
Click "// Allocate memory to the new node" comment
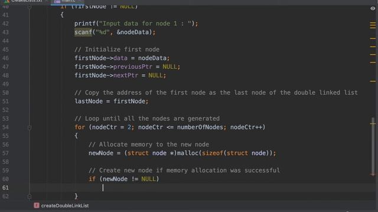coord(149,145)
